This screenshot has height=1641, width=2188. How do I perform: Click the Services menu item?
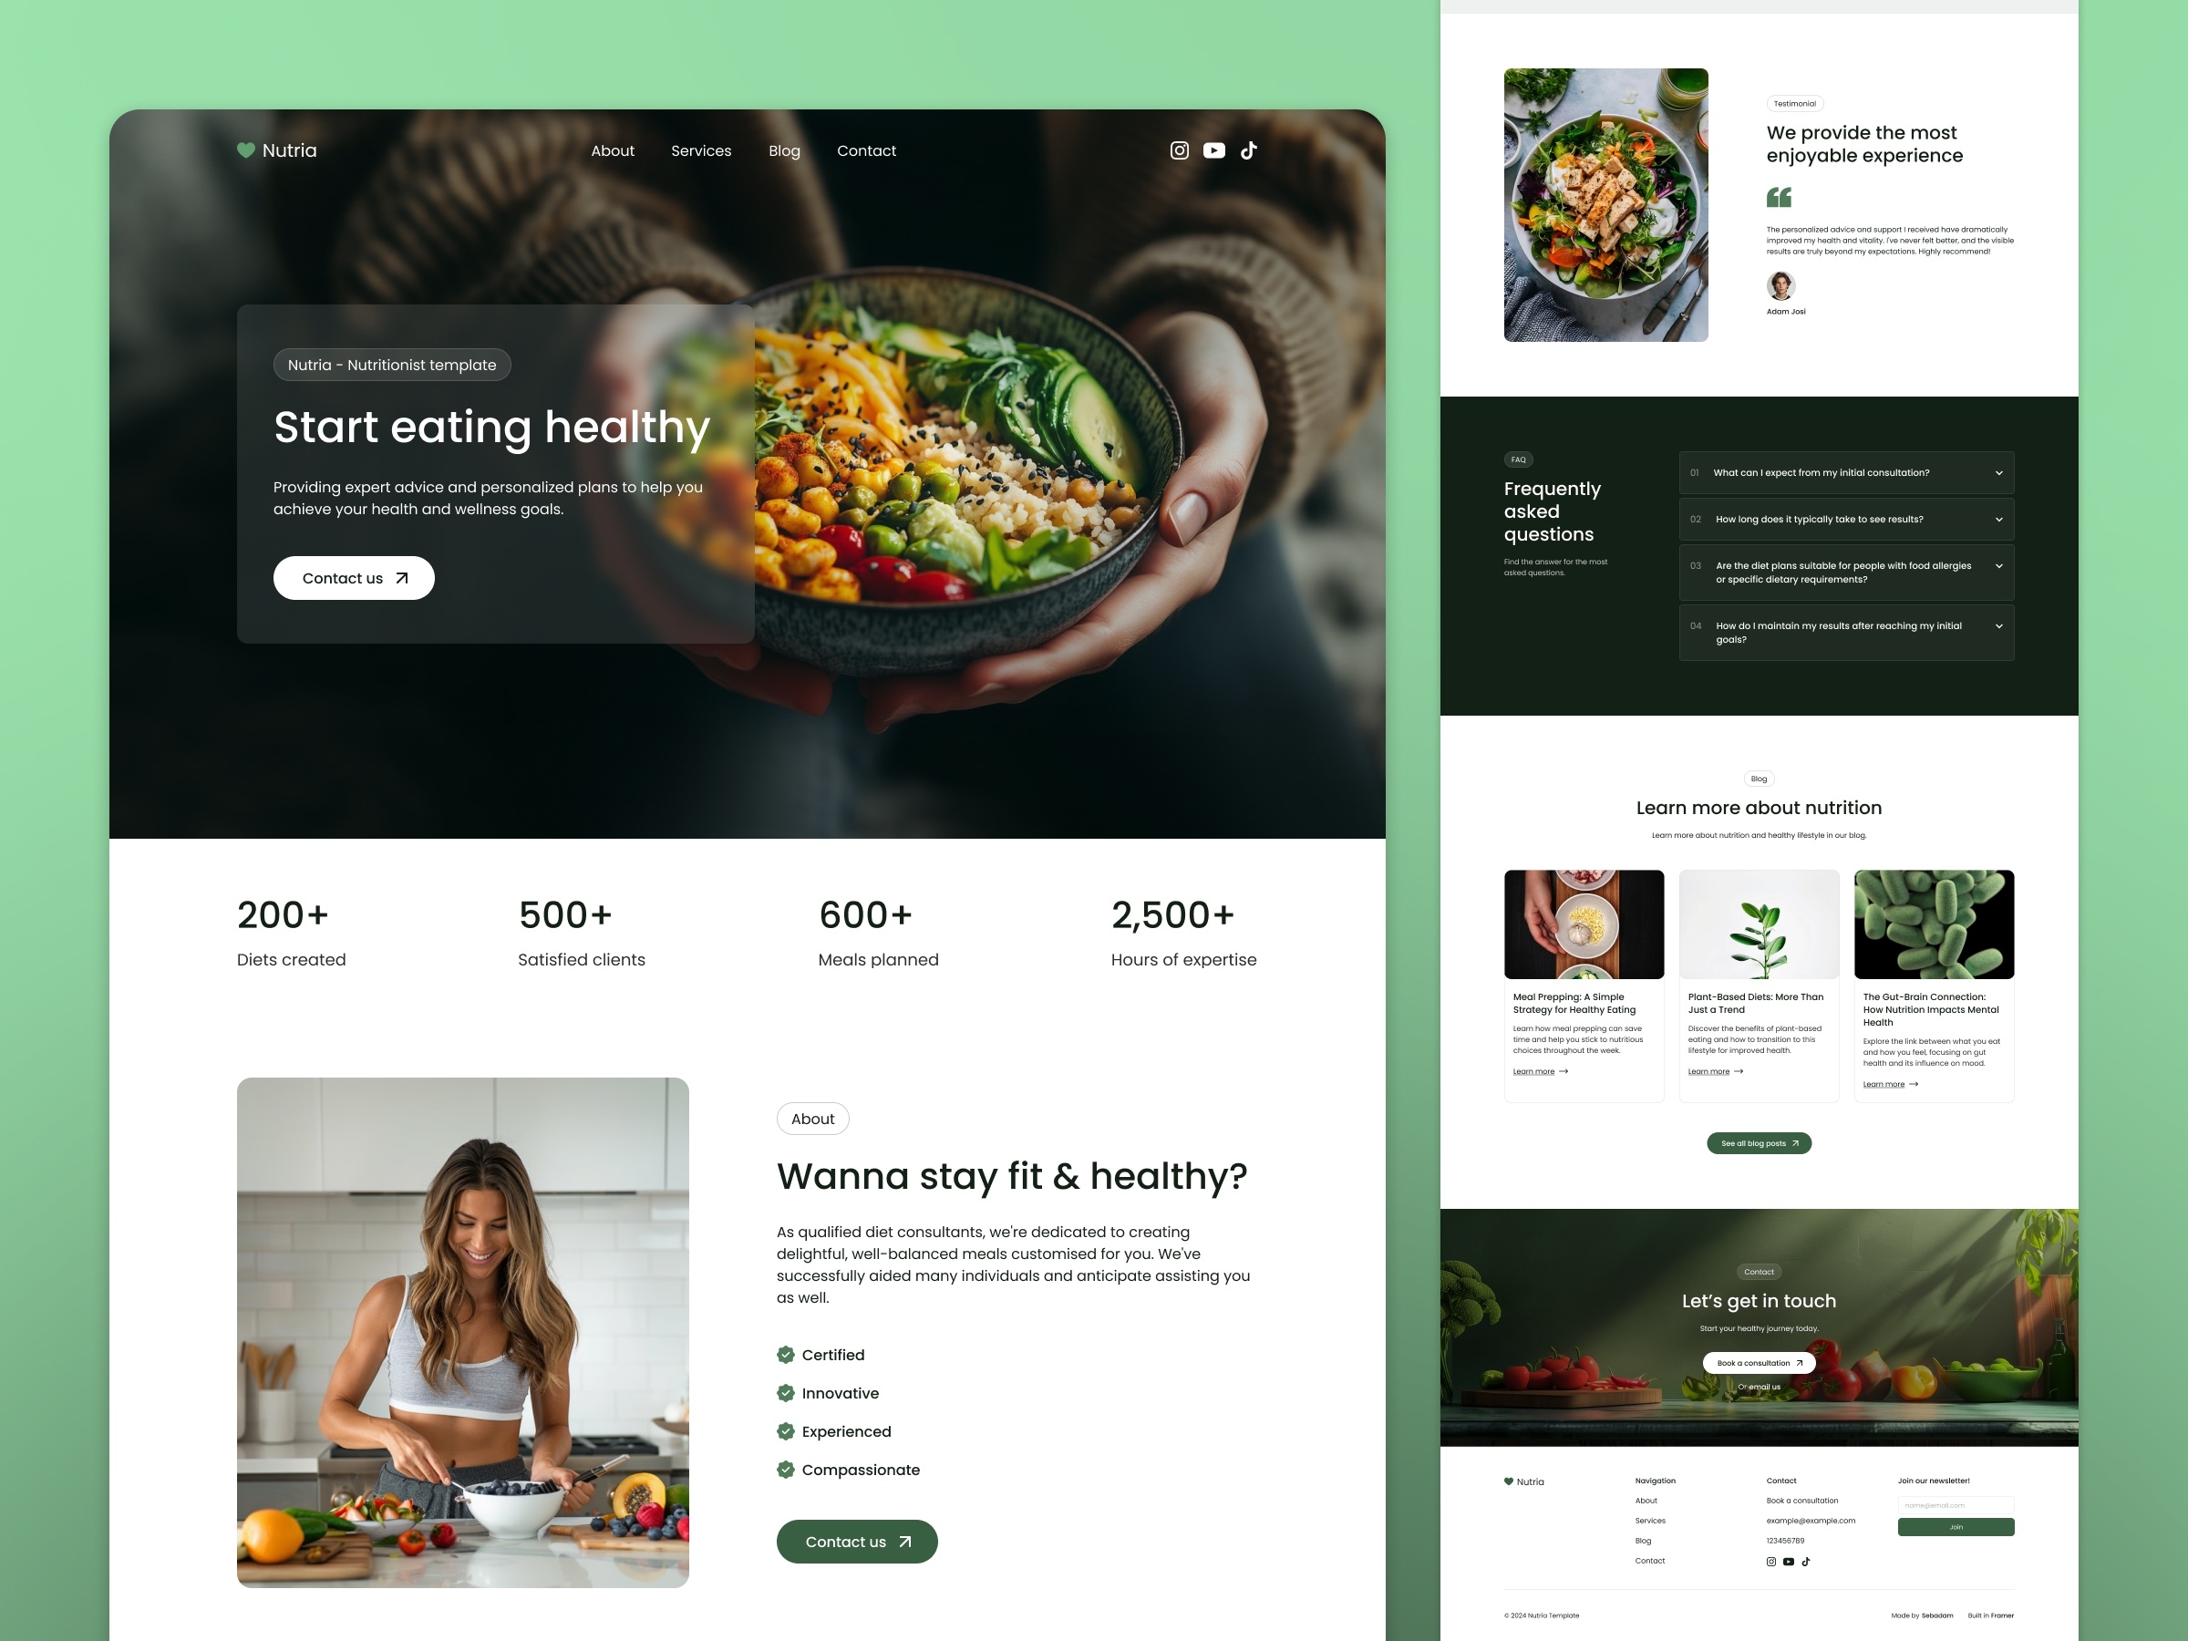[701, 150]
